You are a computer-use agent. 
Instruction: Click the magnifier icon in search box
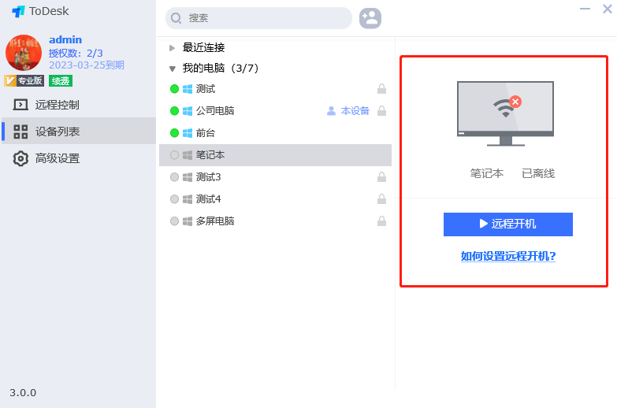(x=177, y=18)
